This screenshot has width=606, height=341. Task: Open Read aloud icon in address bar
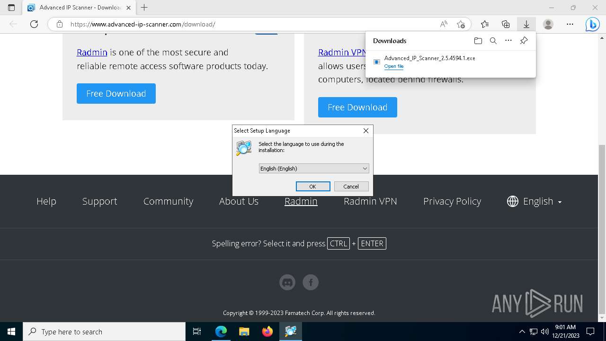(444, 24)
